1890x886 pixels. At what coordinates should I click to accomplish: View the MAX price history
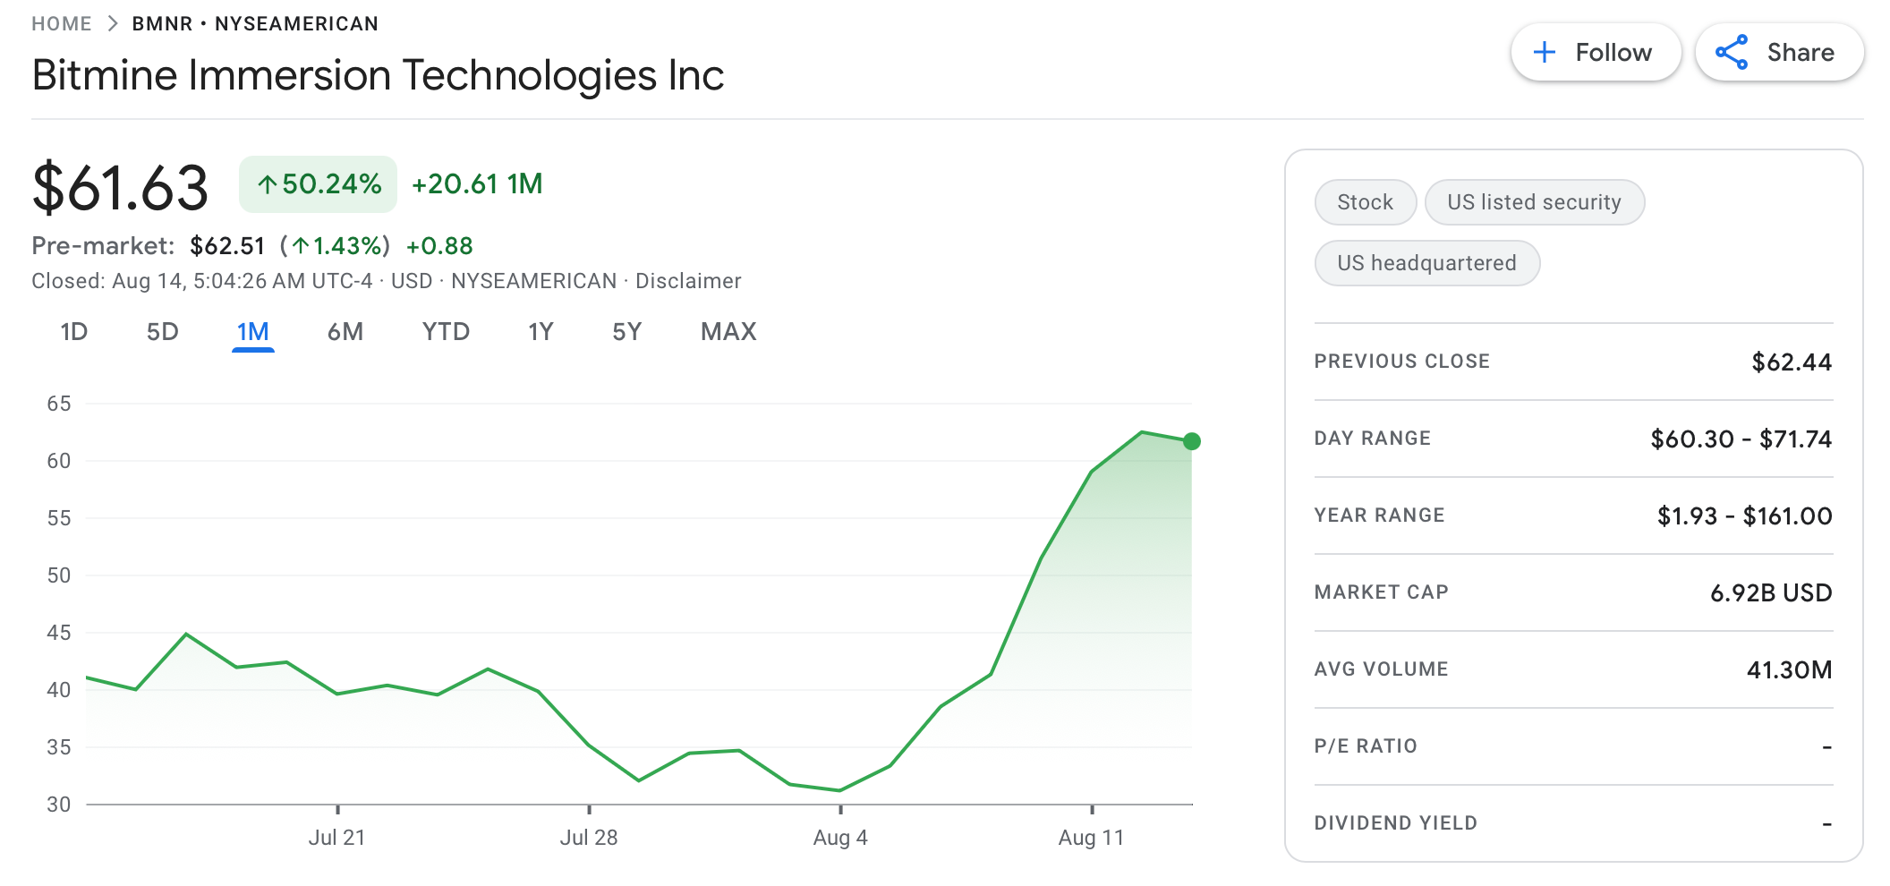(x=728, y=331)
